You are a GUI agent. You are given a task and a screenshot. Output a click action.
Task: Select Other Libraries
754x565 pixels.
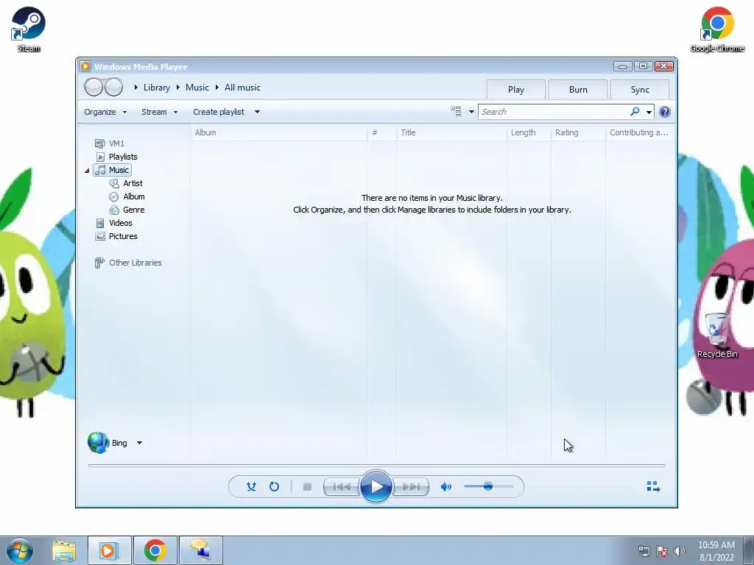click(x=128, y=263)
